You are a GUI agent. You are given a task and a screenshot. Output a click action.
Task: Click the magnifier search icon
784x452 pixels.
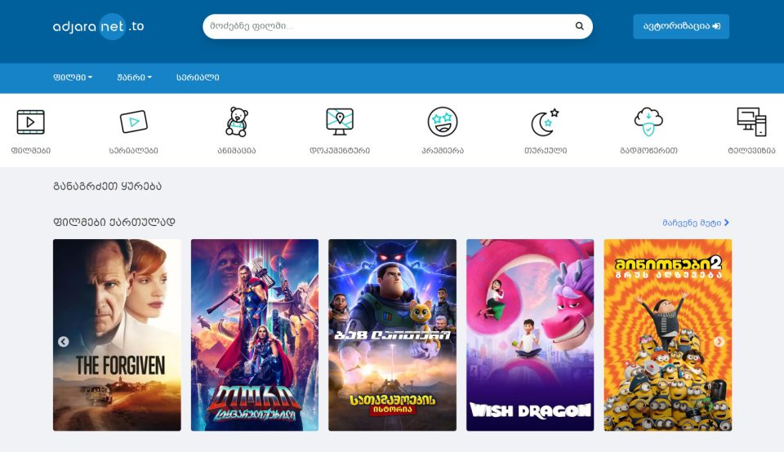click(579, 26)
